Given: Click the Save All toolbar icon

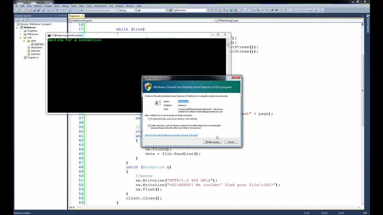Looking at the screenshot, I should [38, 10].
